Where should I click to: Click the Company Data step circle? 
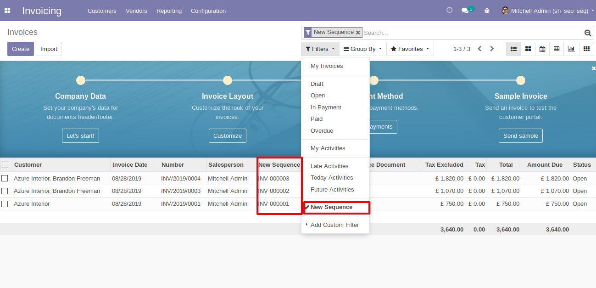point(81,80)
